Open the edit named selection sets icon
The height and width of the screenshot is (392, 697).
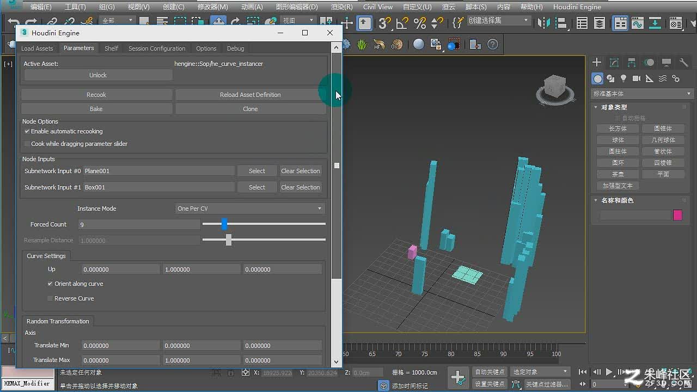(458, 23)
